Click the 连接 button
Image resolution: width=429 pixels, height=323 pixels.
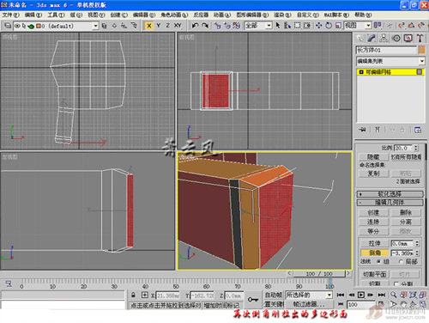coord(373,222)
